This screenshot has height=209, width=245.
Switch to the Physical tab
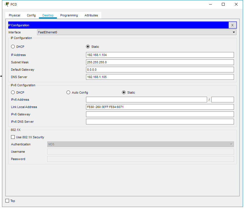[x=14, y=15]
